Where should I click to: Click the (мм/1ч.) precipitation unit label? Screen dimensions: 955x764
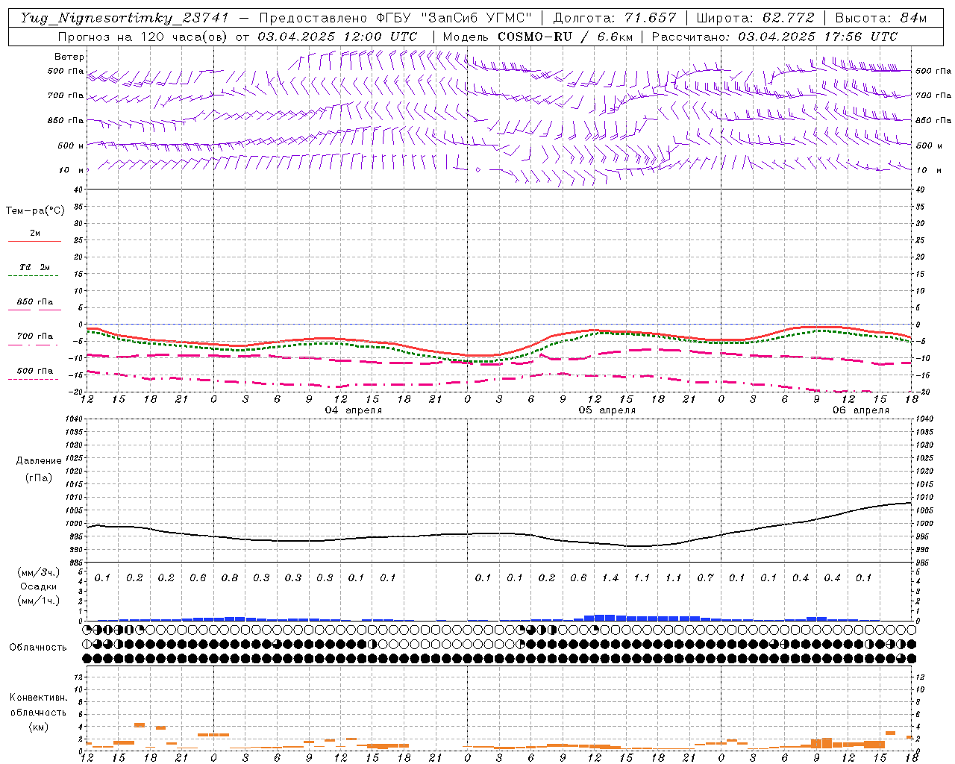(x=39, y=601)
